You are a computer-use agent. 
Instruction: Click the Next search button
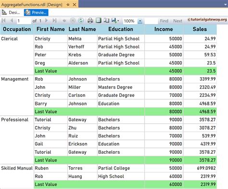point(177,21)
